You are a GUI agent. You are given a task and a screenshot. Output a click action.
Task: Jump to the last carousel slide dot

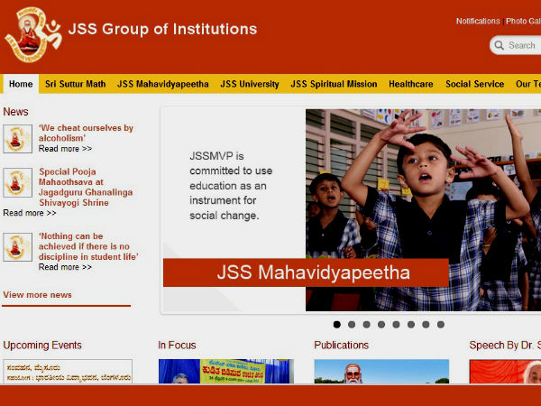440,325
